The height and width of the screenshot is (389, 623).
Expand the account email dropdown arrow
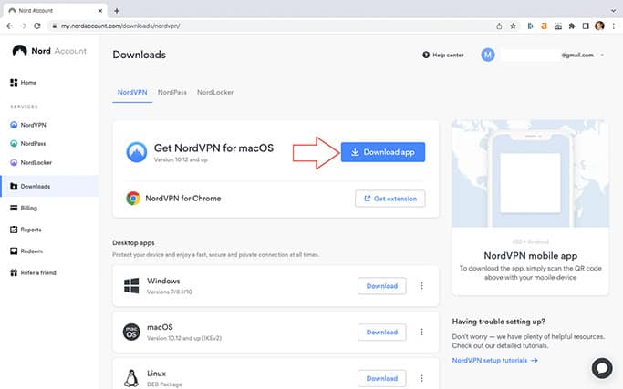[602, 55]
